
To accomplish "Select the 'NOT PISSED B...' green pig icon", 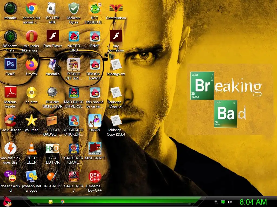I will tap(95, 8).
